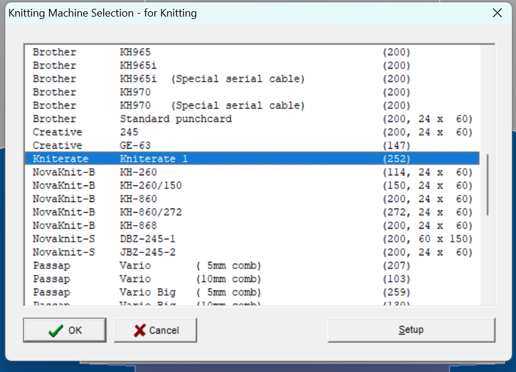Screen dimensions: 516x372
Task: Select NovaKnit-B KH-260 (114) row
Action: tap(253, 172)
